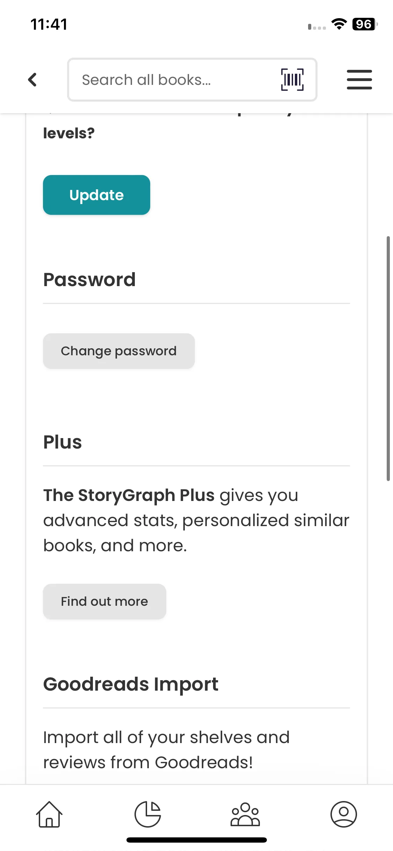393x851 pixels.
Task: Tap the Plus section heading
Action: tap(63, 442)
